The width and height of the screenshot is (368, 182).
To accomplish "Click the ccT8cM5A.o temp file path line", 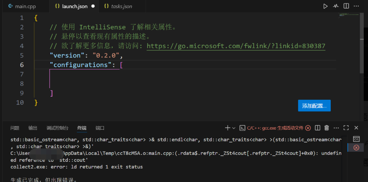I will coord(176,153).
